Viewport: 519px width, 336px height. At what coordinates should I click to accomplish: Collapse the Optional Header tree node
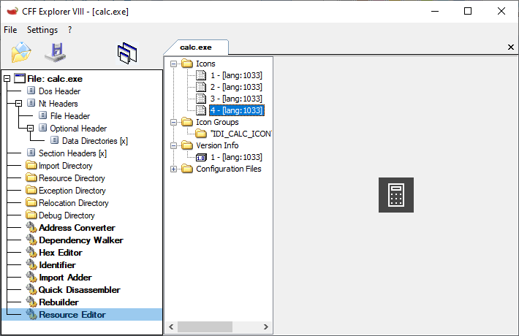pyautogui.click(x=31, y=129)
